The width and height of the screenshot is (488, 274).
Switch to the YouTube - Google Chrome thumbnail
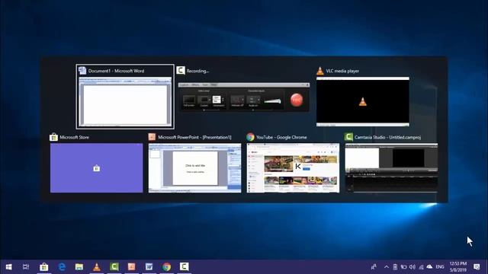point(293,167)
